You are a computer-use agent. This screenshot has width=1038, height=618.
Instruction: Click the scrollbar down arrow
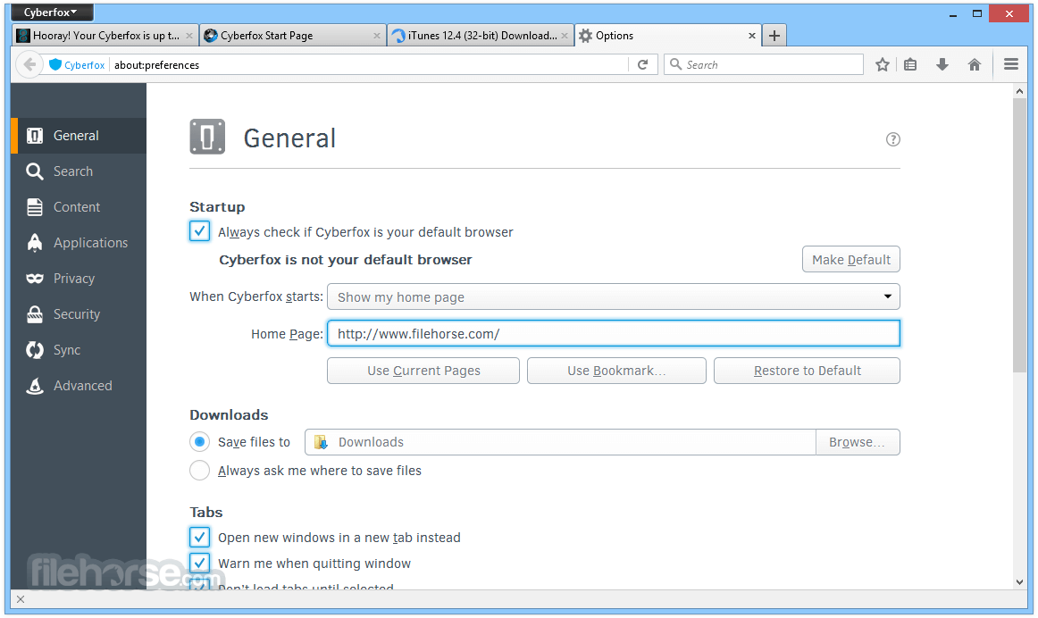[1019, 581]
